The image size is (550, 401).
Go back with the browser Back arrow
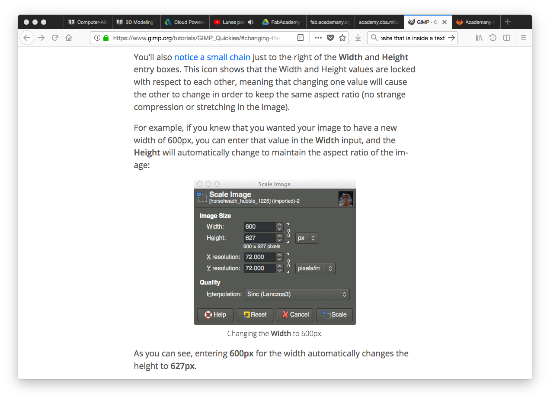[x=27, y=38]
